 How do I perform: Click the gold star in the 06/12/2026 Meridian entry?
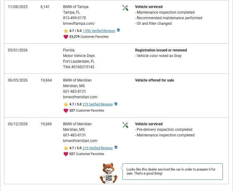[x=66, y=148]
